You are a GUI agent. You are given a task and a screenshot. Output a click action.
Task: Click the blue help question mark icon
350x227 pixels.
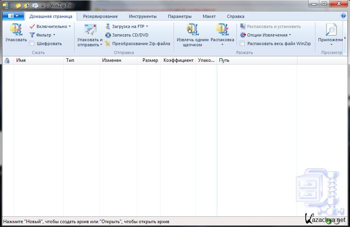pyautogui.click(x=343, y=16)
